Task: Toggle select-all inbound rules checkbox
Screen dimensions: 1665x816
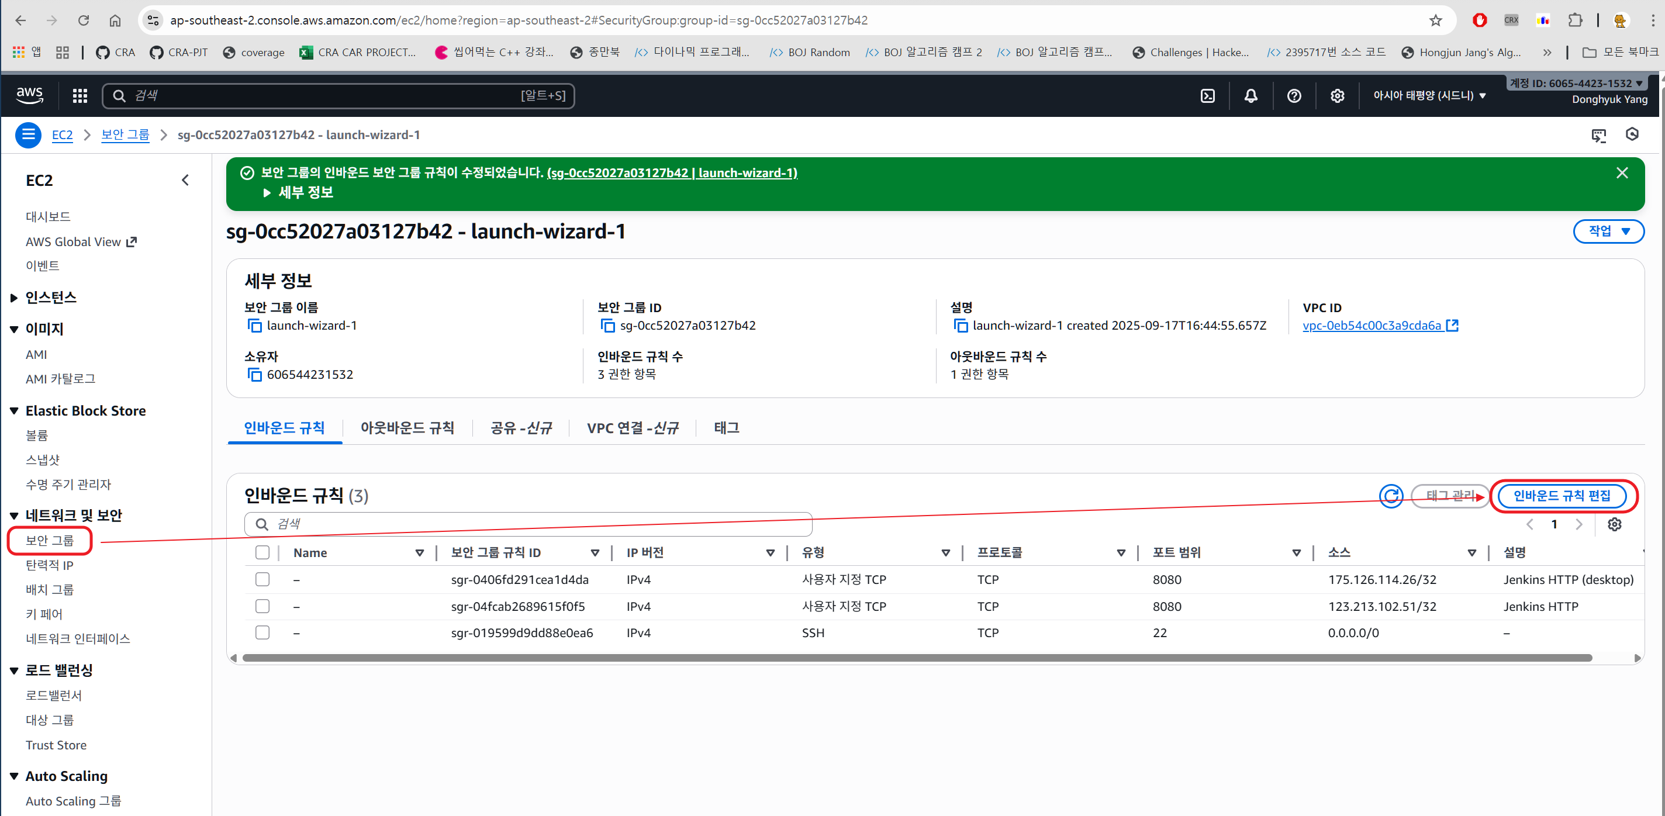Action: click(262, 552)
